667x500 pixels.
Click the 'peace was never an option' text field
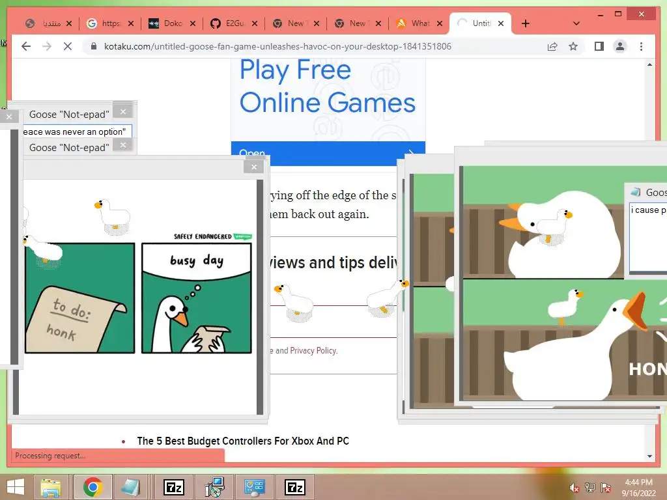click(78, 132)
